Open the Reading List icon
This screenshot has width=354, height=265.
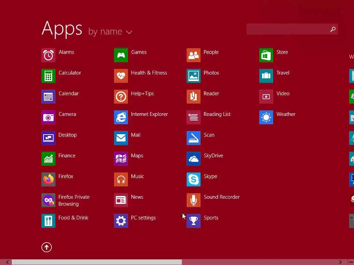[x=194, y=117]
